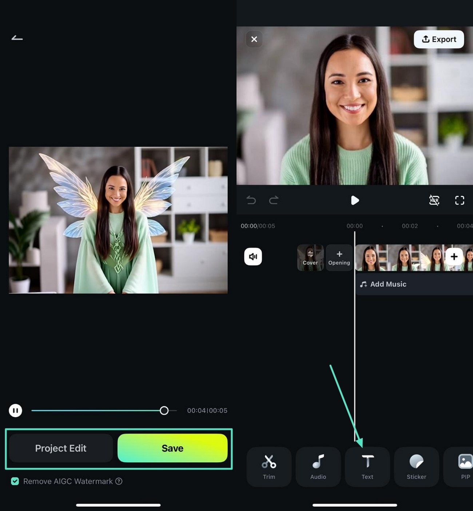Select the first video clip frame on the timeline
Viewport: 473px width, 511px height.
tap(371, 258)
